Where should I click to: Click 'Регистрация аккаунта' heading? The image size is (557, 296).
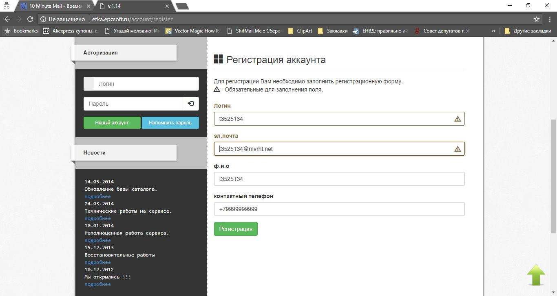[x=276, y=60]
